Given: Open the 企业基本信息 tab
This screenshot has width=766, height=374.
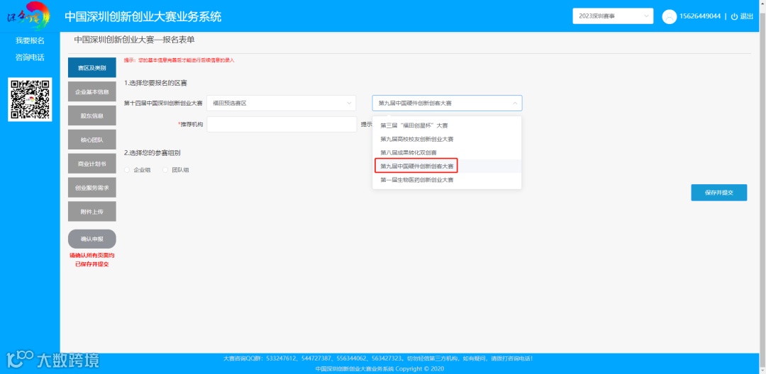Looking at the screenshot, I should click(x=91, y=91).
